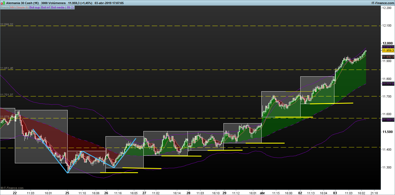
Task: Click the Boll sup indicator label
Action: coord(35,8)
